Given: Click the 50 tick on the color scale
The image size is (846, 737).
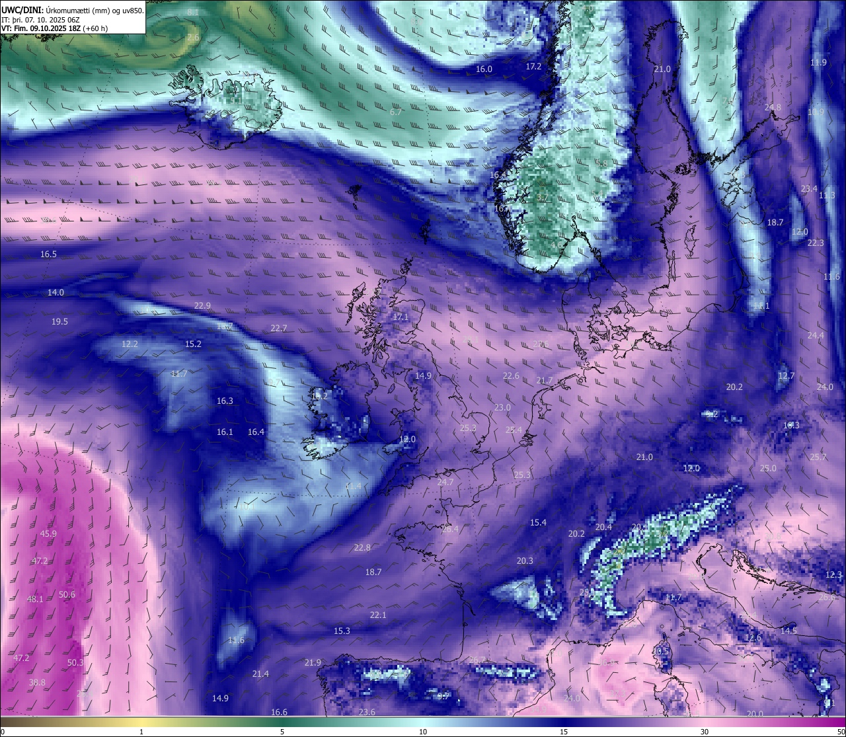Looking at the screenshot, I should (x=840, y=732).
